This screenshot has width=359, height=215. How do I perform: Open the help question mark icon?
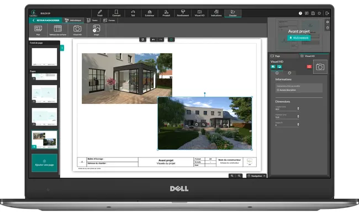click(x=300, y=13)
